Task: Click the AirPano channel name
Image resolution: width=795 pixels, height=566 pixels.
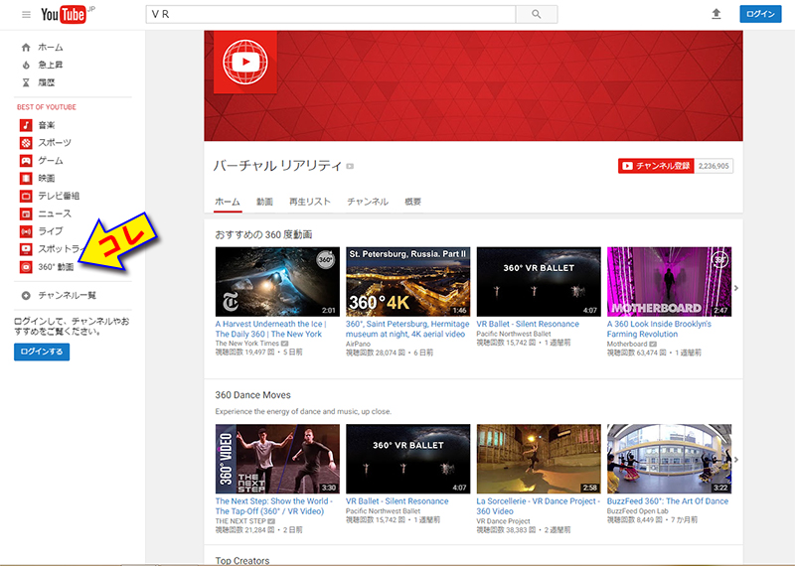Action: coord(358,344)
